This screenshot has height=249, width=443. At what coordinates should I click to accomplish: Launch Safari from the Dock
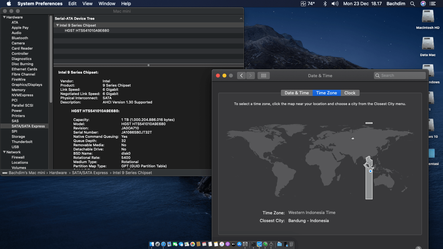point(163,244)
